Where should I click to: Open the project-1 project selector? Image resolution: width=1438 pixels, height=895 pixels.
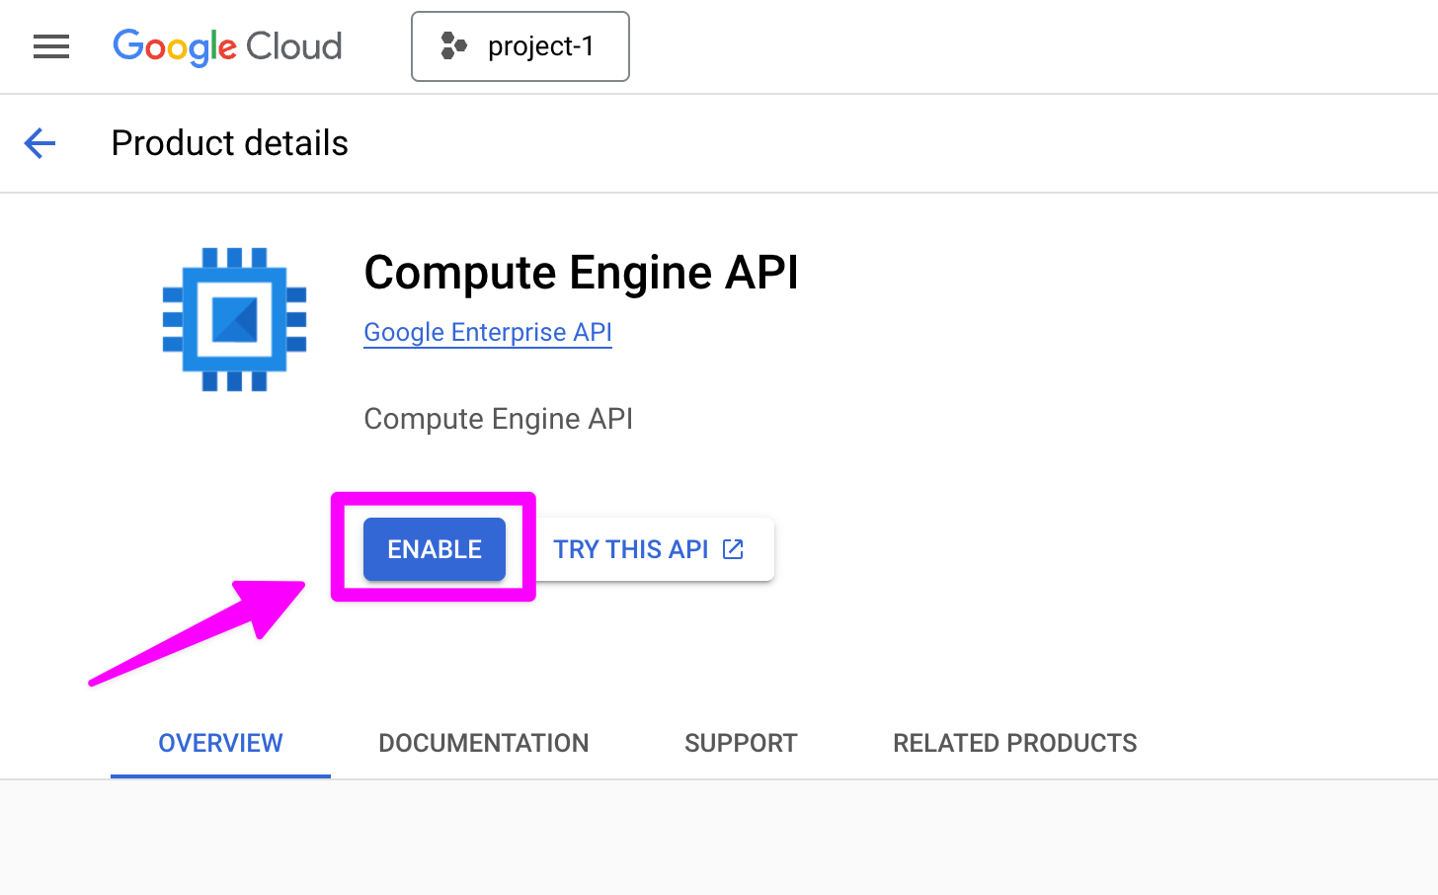click(520, 46)
